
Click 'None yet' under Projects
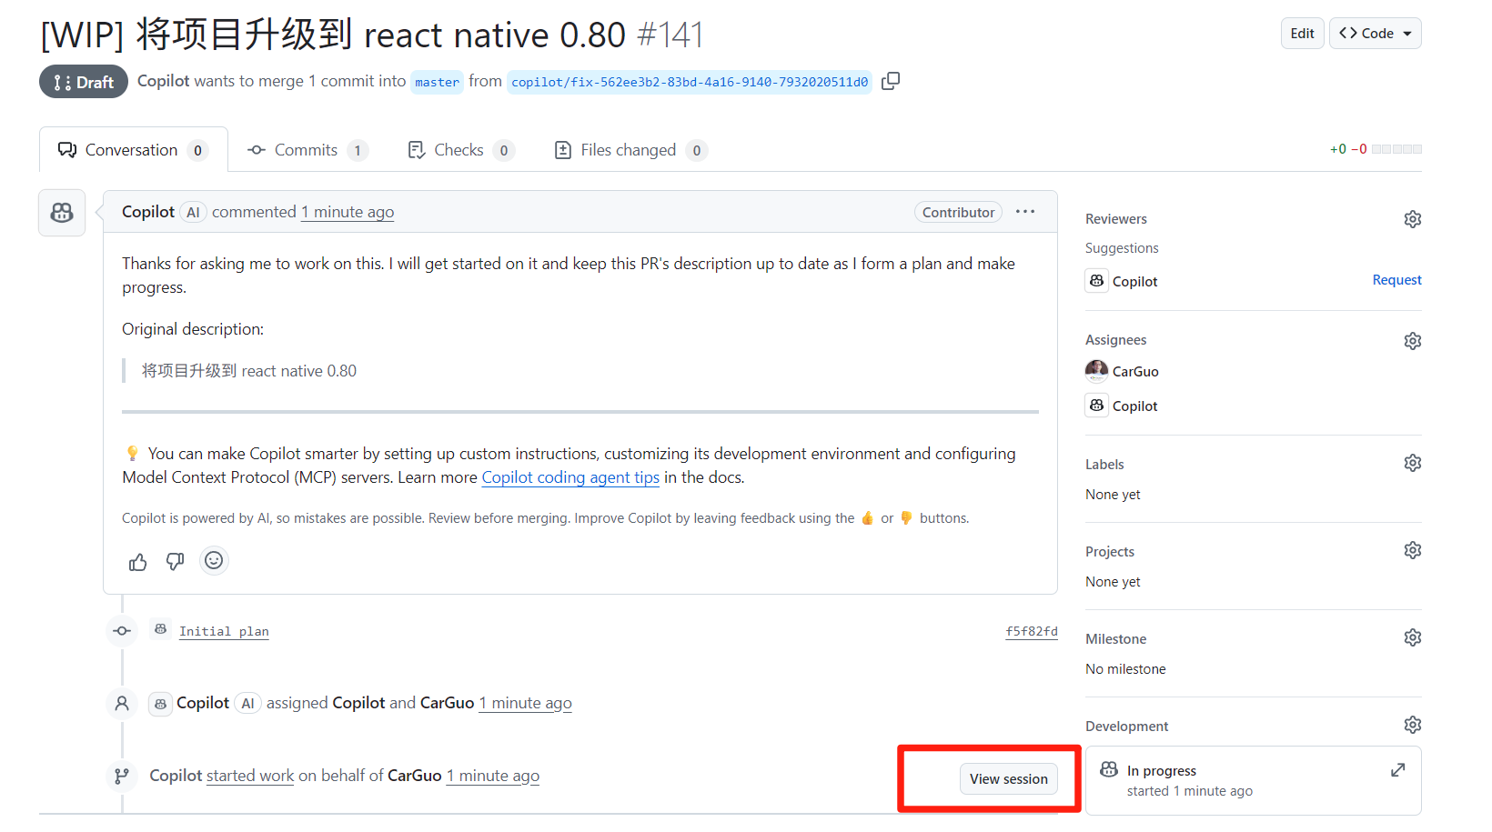click(1113, 582)
